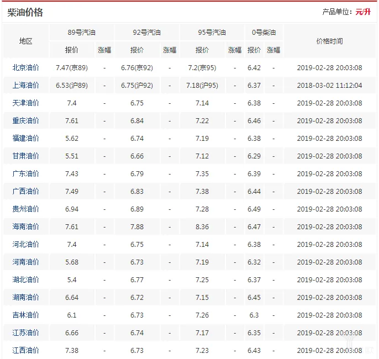This screenshot has height=359, width=379.
Task: Open the 河北油价 link
Action: point(25,244)
